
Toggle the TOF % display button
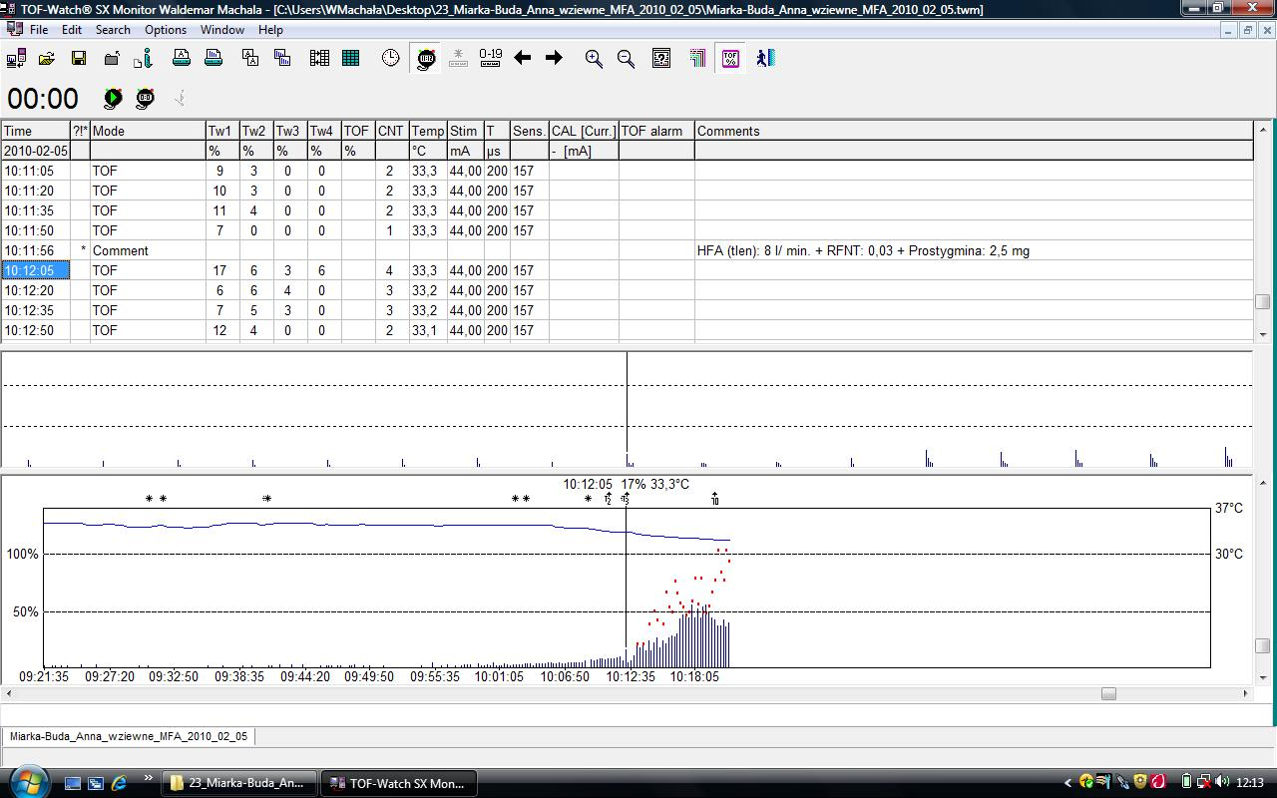click(731, 59)
